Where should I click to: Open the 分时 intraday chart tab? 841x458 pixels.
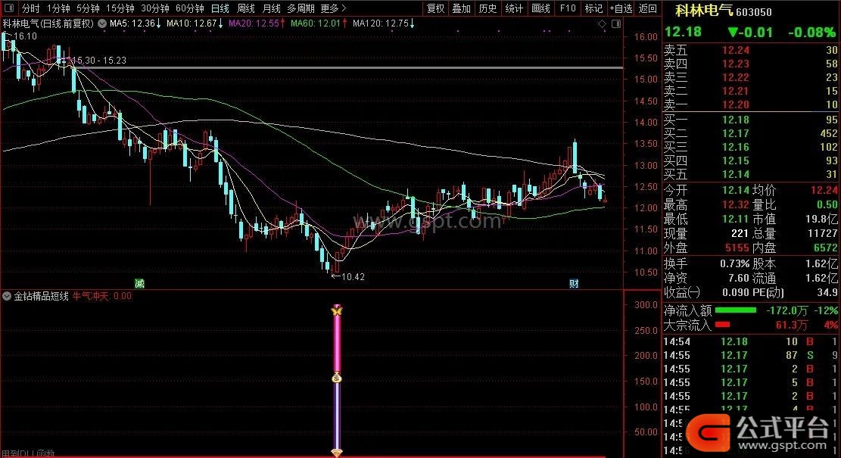tap(30, 8)
